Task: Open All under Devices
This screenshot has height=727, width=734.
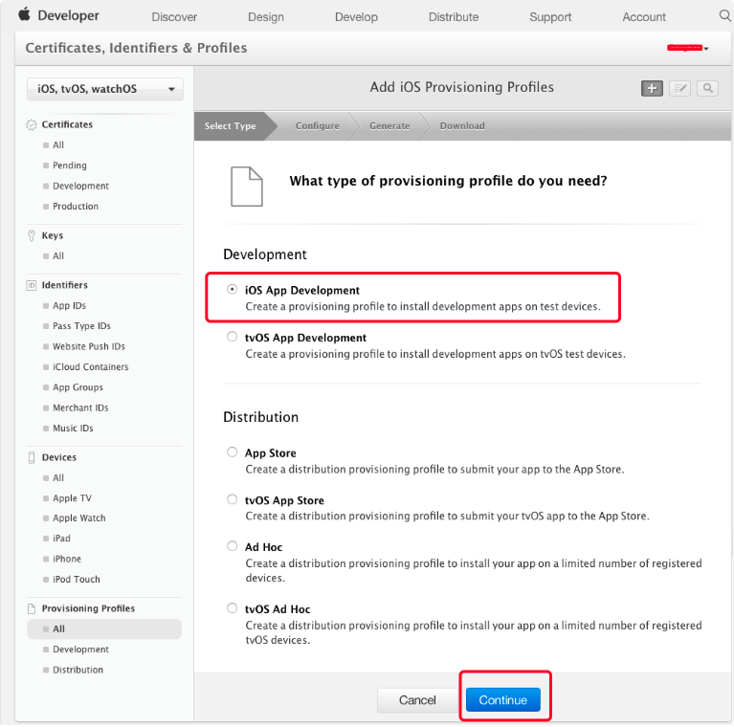Action: point(58,478)
